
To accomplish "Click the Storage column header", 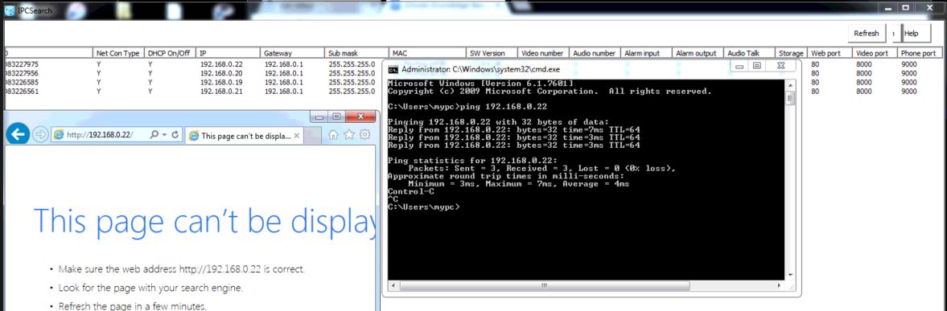I will 791,53.
